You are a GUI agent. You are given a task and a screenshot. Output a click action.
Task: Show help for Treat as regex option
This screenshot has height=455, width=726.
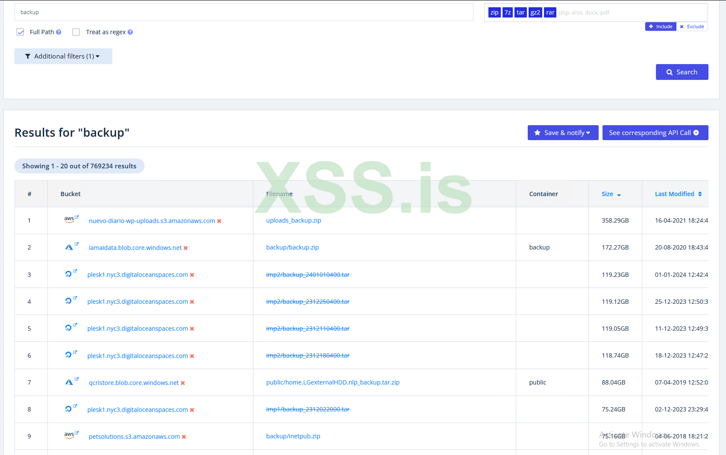[x=130, y=32]
